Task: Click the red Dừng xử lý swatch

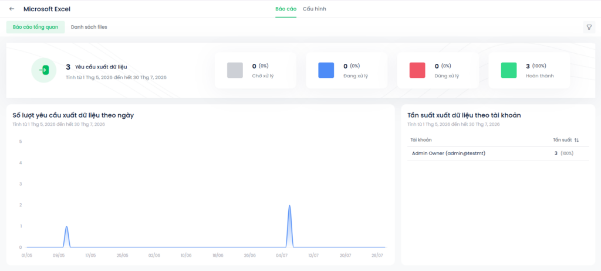Action: (x=417, y=70)
